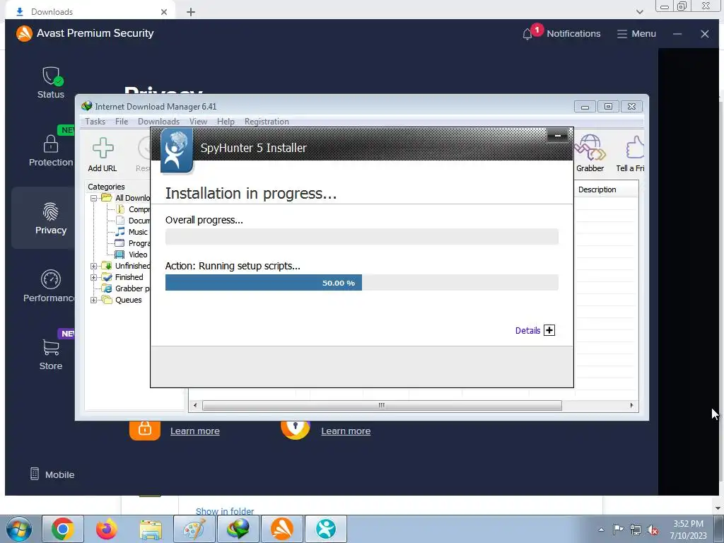Open the IDM Registration menu
The height and width of the screenshot is (543, 724).
coord(267,122)
